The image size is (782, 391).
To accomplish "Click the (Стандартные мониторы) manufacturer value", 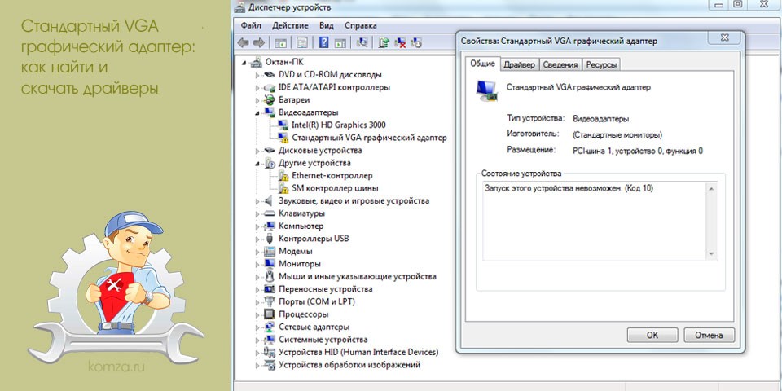I will tap(617, 134).
